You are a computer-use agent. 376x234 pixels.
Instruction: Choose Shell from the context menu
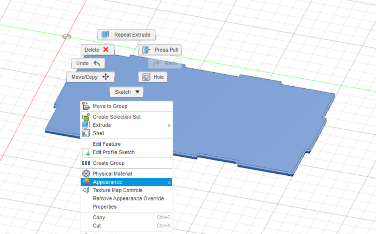pos(126,133)
